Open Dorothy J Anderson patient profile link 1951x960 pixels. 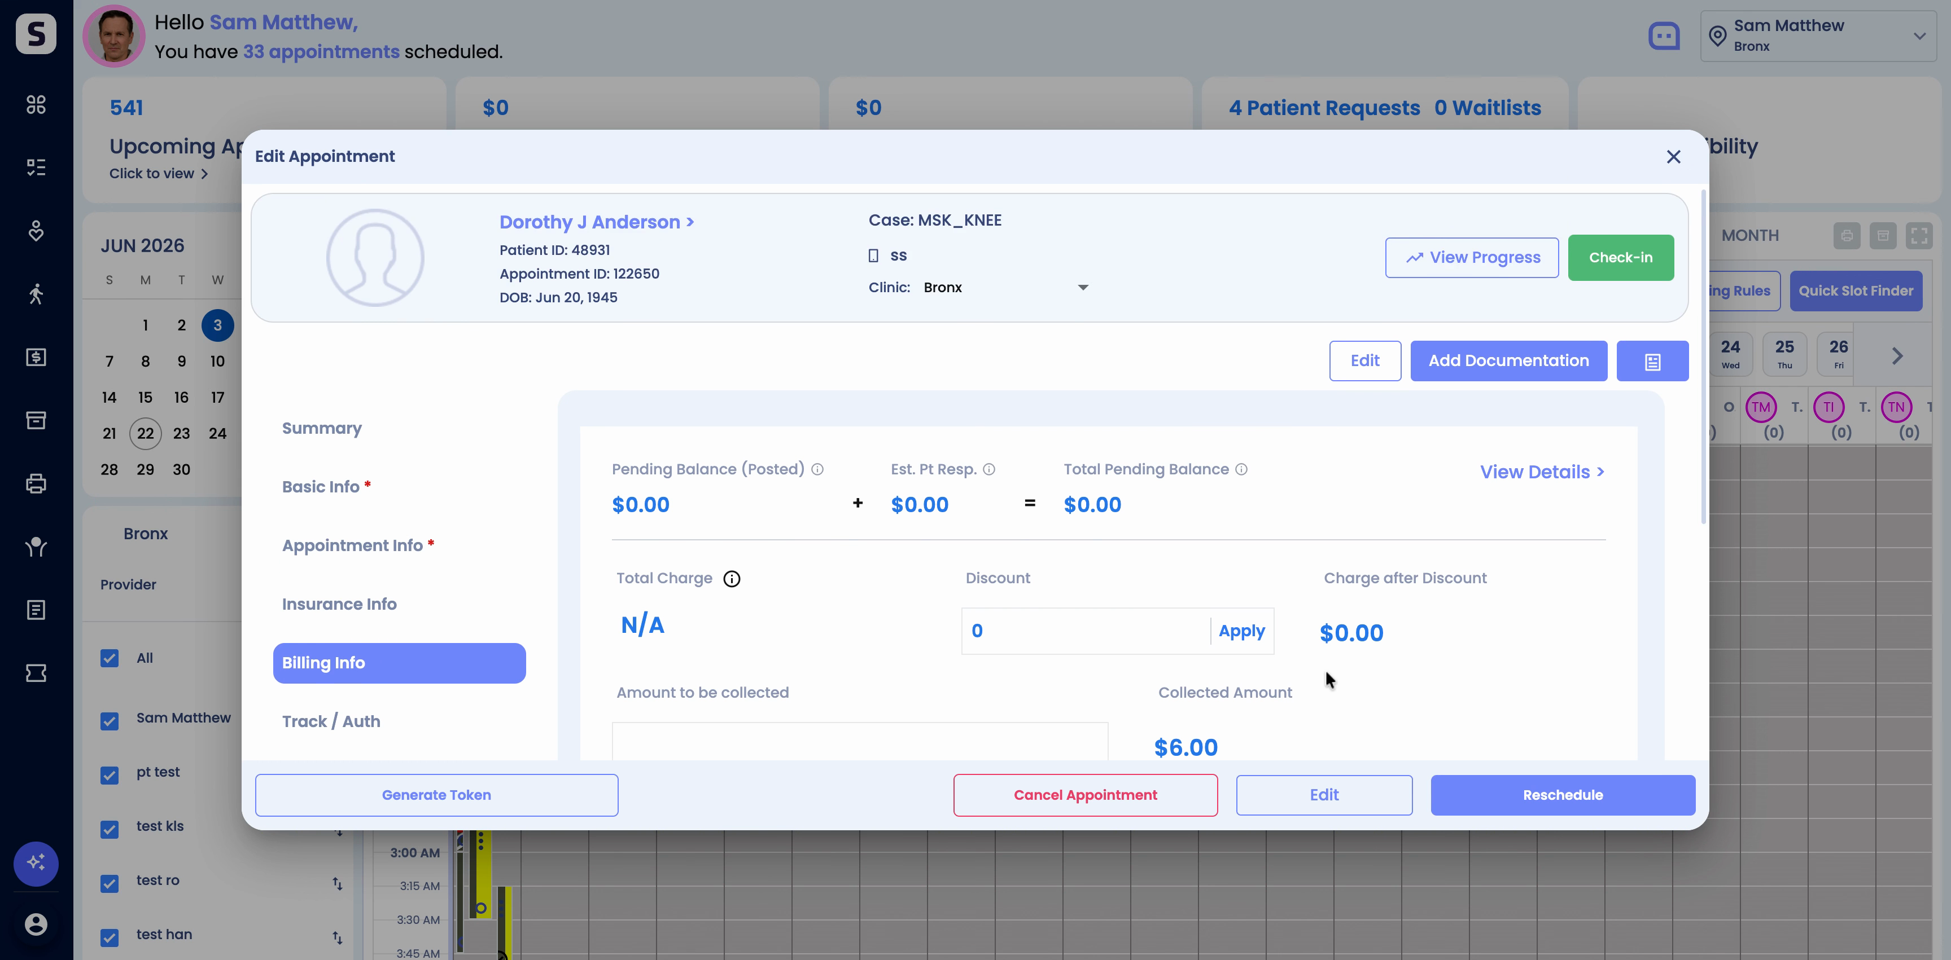(596, 222)
